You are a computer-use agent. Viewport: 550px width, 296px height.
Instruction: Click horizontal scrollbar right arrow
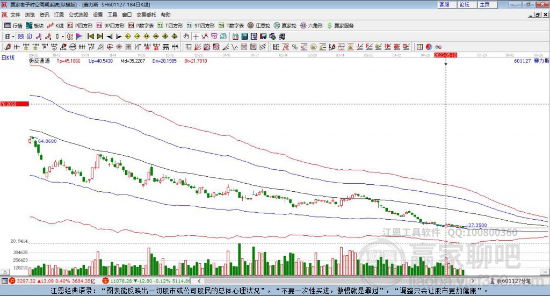[x=473, y=281]
